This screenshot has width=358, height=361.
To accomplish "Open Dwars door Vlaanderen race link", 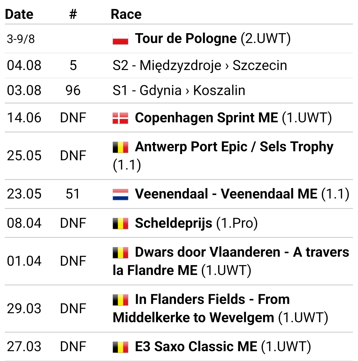I will (231, 261).
